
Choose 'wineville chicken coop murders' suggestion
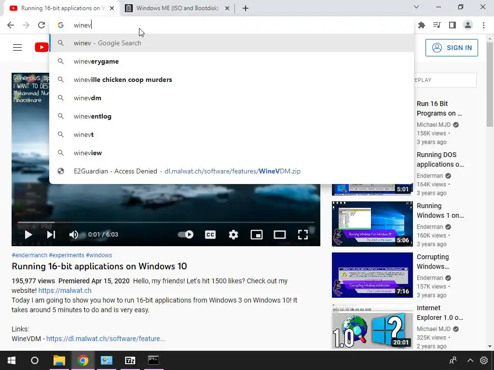232,79
